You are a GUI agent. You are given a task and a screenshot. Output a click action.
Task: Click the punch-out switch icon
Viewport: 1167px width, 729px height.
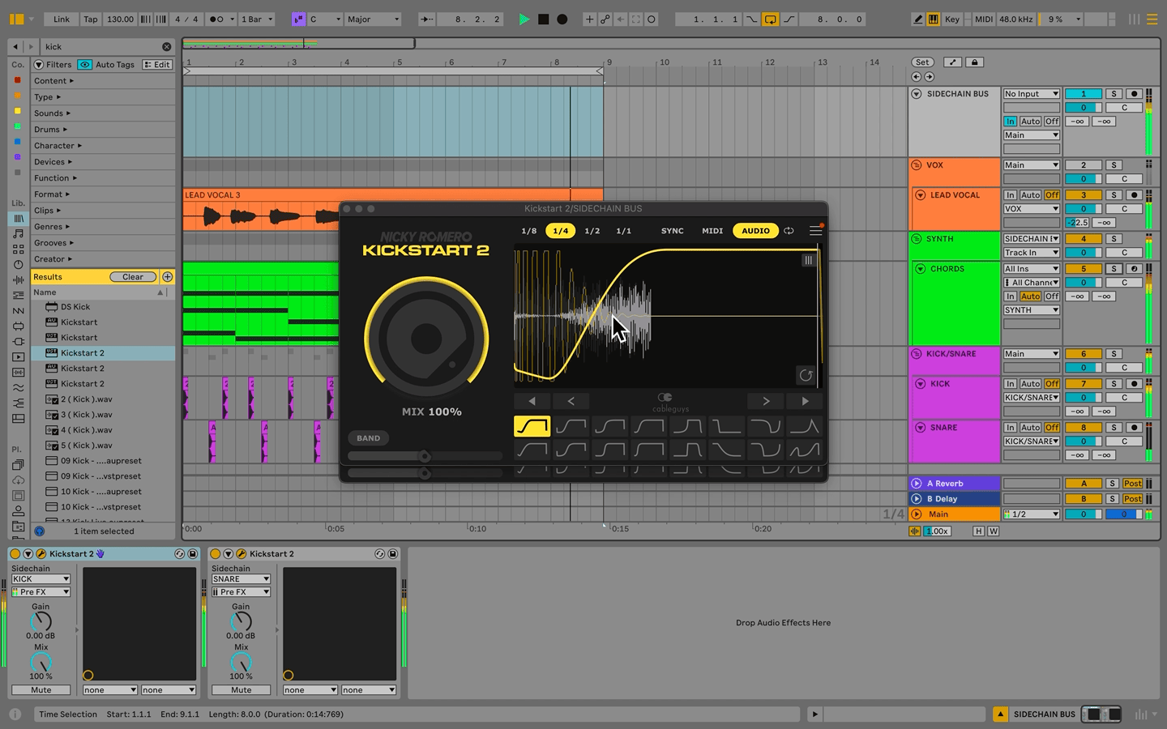[789, 19]
